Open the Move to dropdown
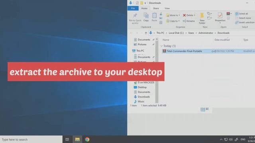This screenshot has height=143, width=255. pyautogui.click(x=173, y=15)
